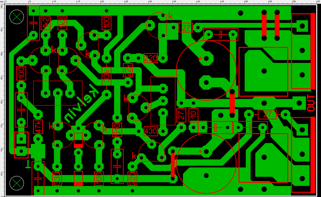Select the capacitor symbol above upper electrolytic circle
Image resolution: width=321 pixels, height=197 pixels.
click(x=221, y=34)
